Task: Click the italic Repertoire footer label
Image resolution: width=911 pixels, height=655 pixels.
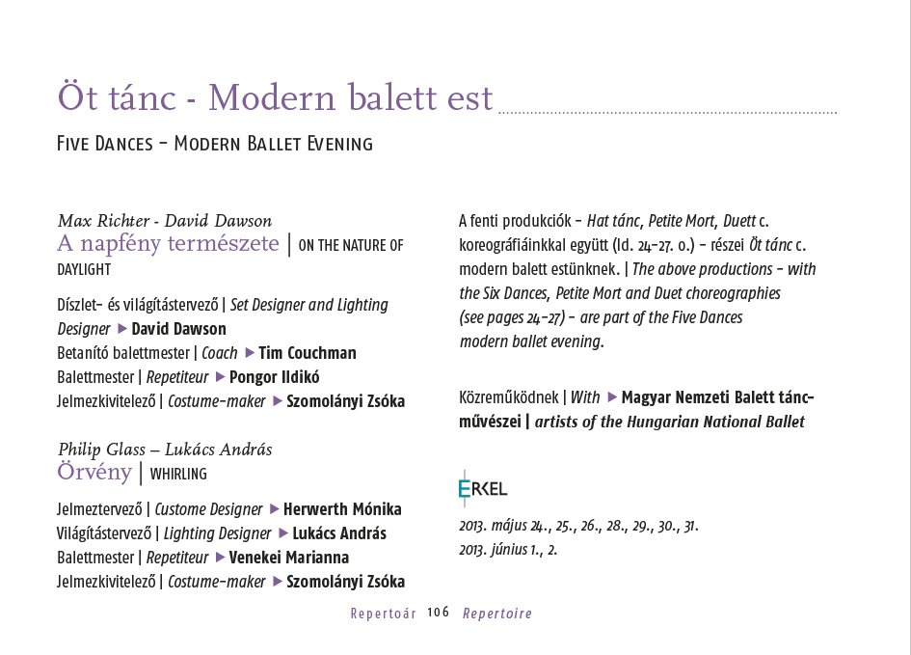Action: coord(497,614)
